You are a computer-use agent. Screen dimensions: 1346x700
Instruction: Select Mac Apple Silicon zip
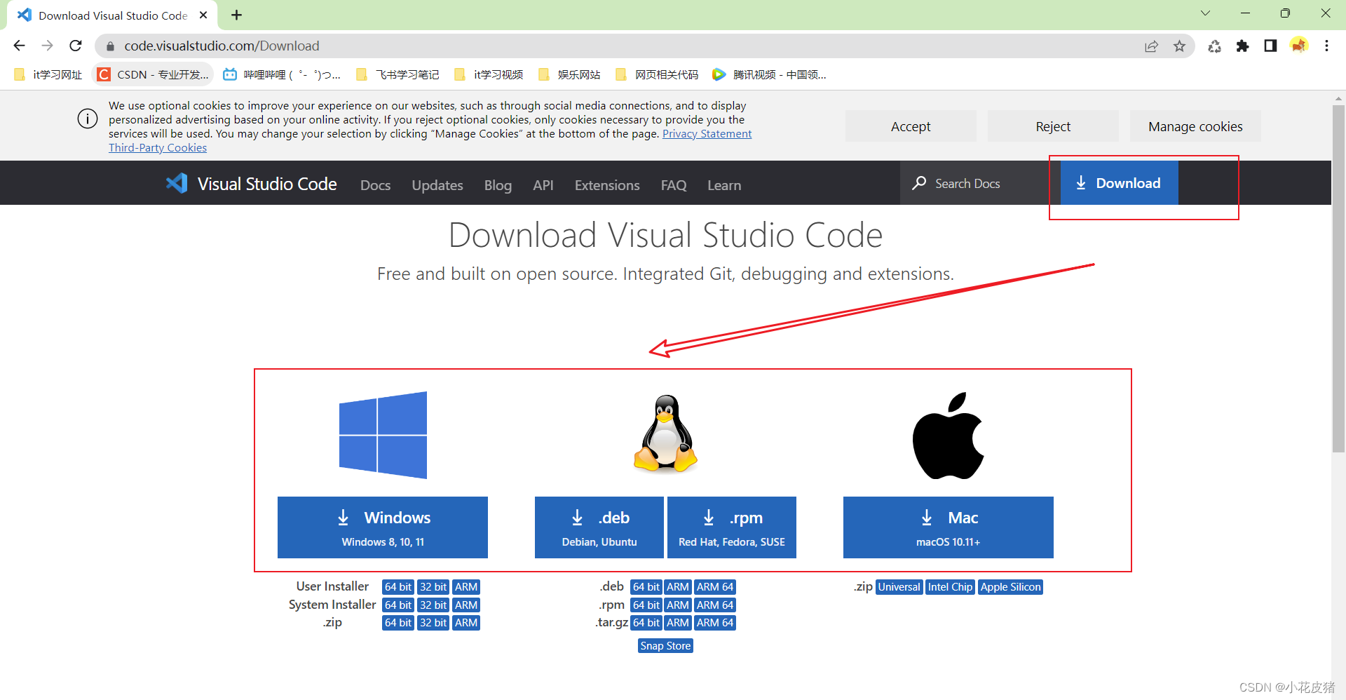[x=1010, y=587]
